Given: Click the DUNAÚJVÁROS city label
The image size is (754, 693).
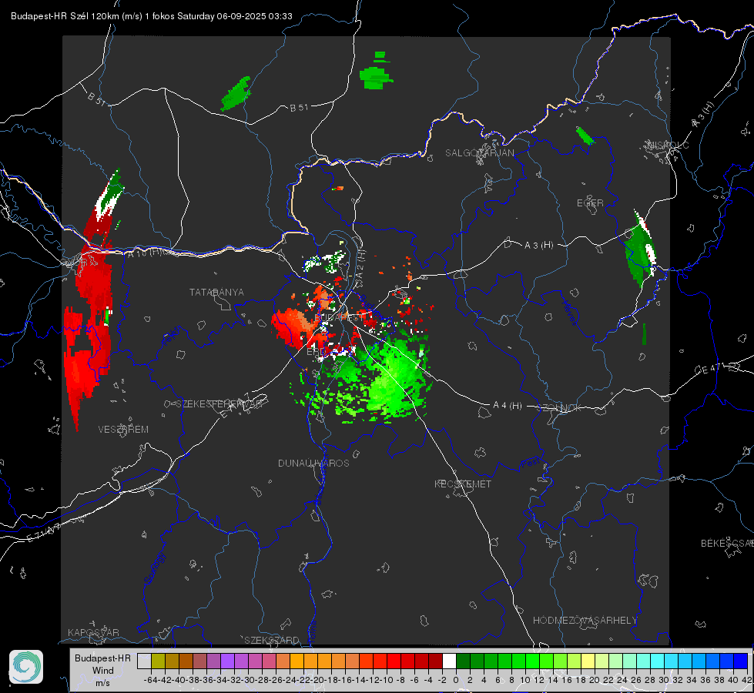Looking at the screenshot, I should [313, 463].
